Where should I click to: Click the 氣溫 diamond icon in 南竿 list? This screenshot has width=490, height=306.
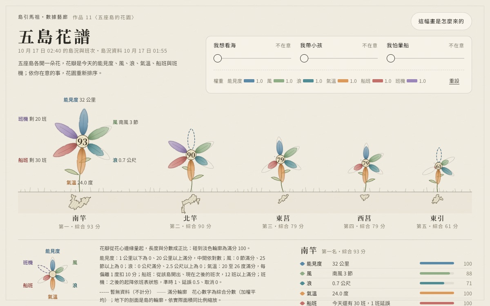tap(302, 293)
